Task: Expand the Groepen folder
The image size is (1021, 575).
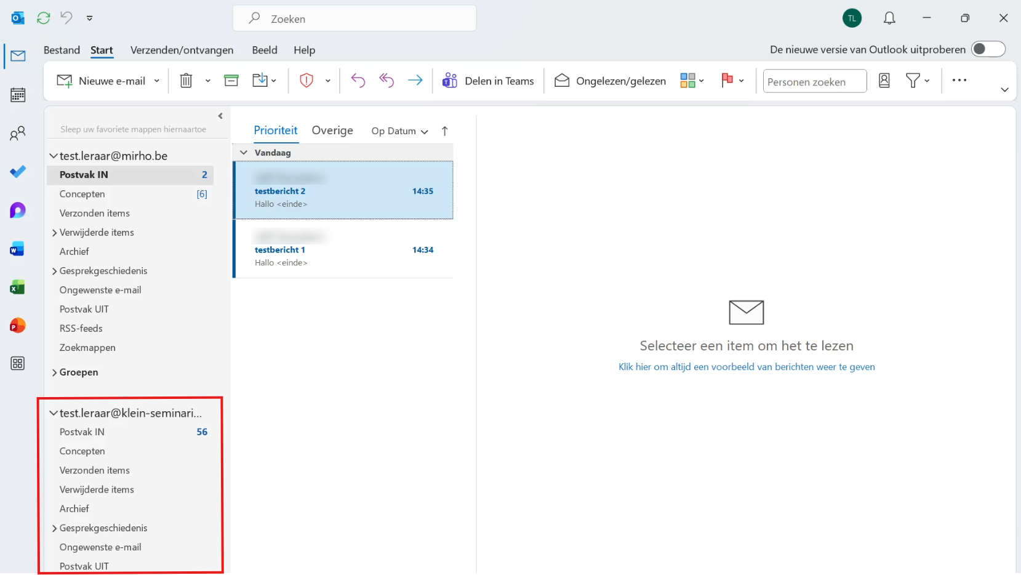Action: click(x=55, y=372)
